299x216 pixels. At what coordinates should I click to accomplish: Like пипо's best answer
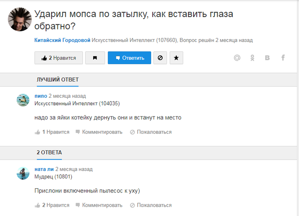coord(52,132)
